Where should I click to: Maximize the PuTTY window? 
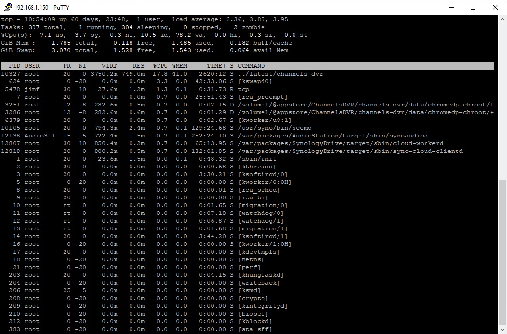[473, 7]
